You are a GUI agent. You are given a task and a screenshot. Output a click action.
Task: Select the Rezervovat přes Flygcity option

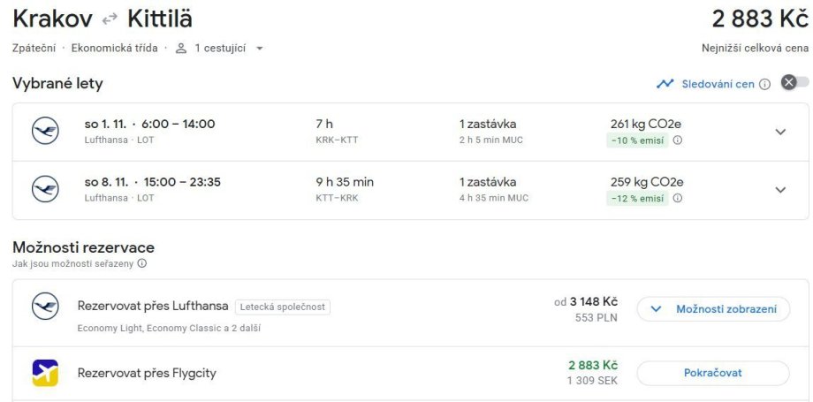[x=147, y=373]
